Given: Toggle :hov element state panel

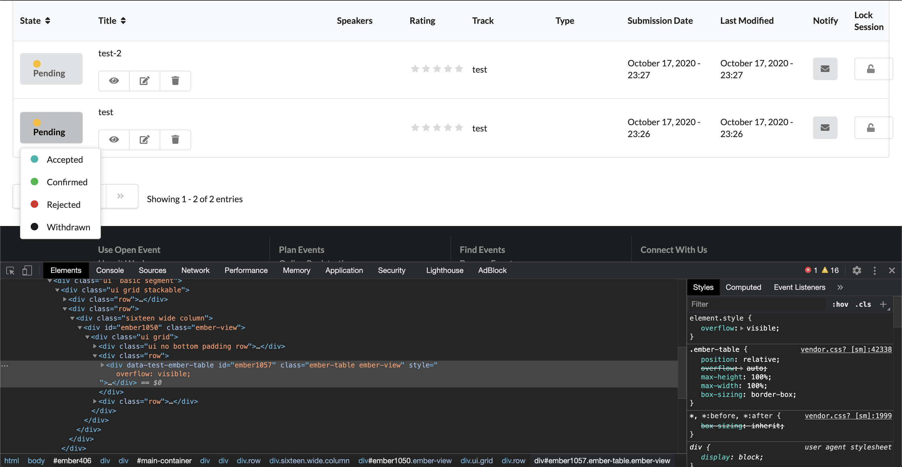Looking at the screenshot, I should coord(840,304).
